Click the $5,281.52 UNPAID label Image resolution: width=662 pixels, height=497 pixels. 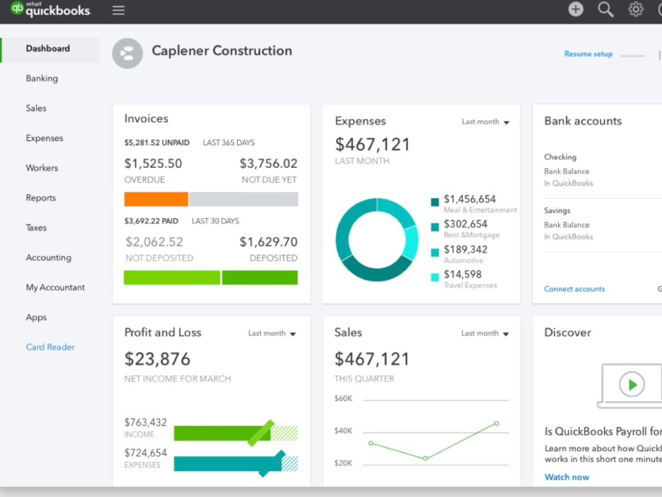157,143
